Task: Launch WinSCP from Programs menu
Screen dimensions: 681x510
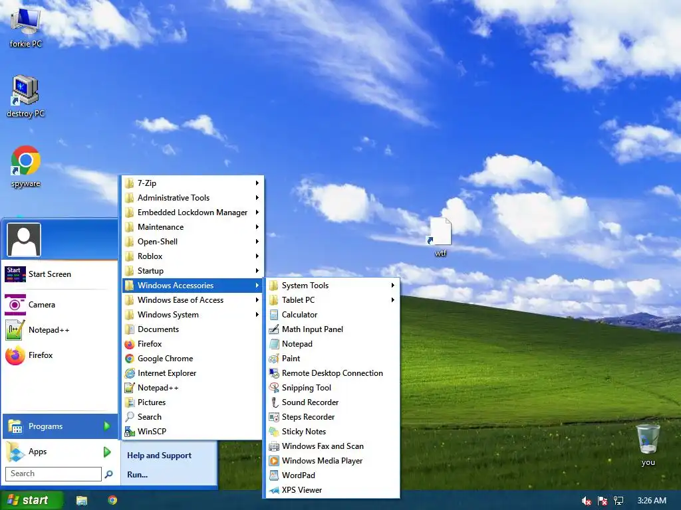Action: pos(192,432)
